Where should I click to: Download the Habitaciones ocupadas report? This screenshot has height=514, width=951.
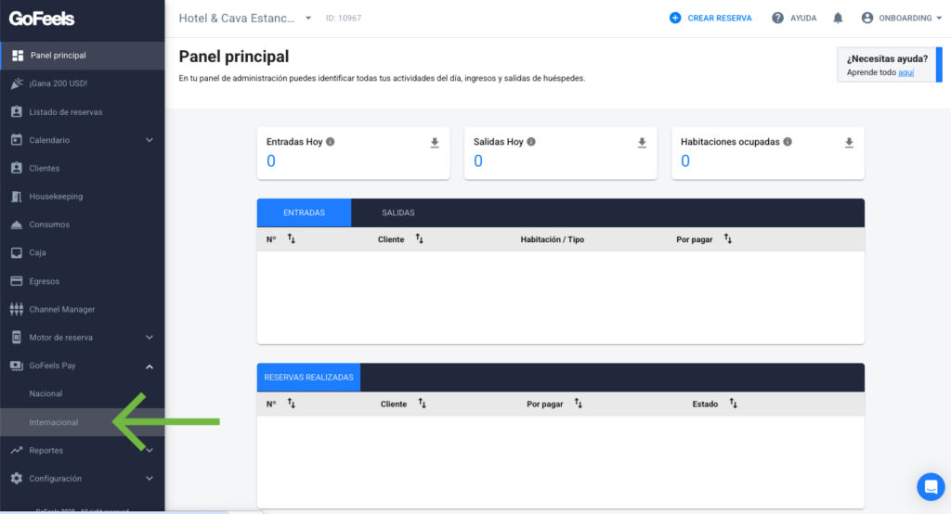coord(849,143)
